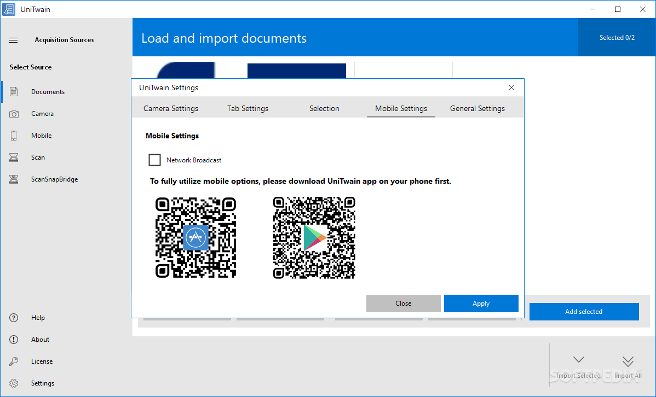Open License label in the sidebar
Screen dimensions: 656x397
(x=42, y=361)
